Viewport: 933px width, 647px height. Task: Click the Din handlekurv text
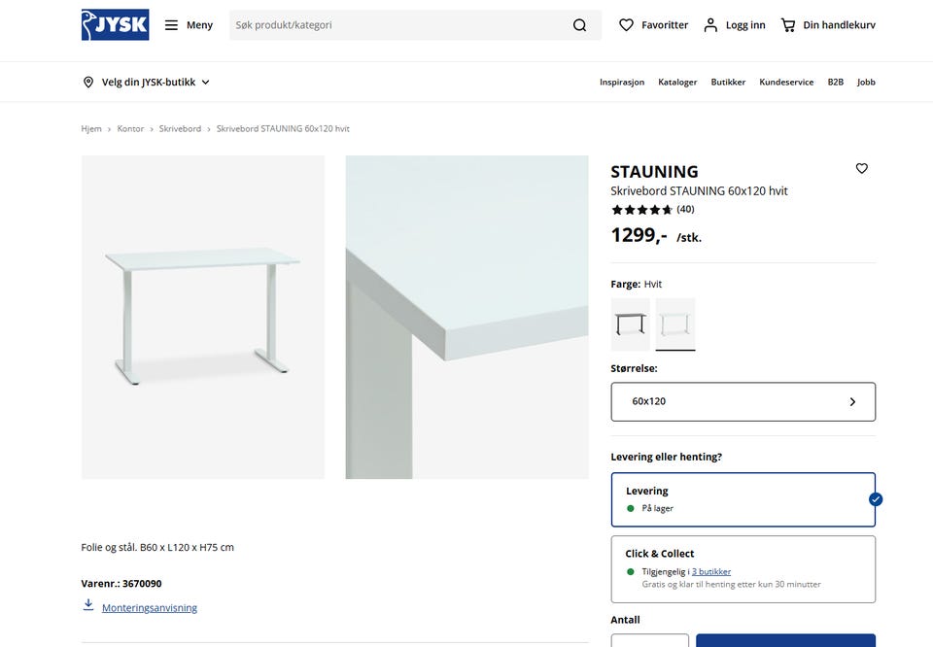coord(839,25)
